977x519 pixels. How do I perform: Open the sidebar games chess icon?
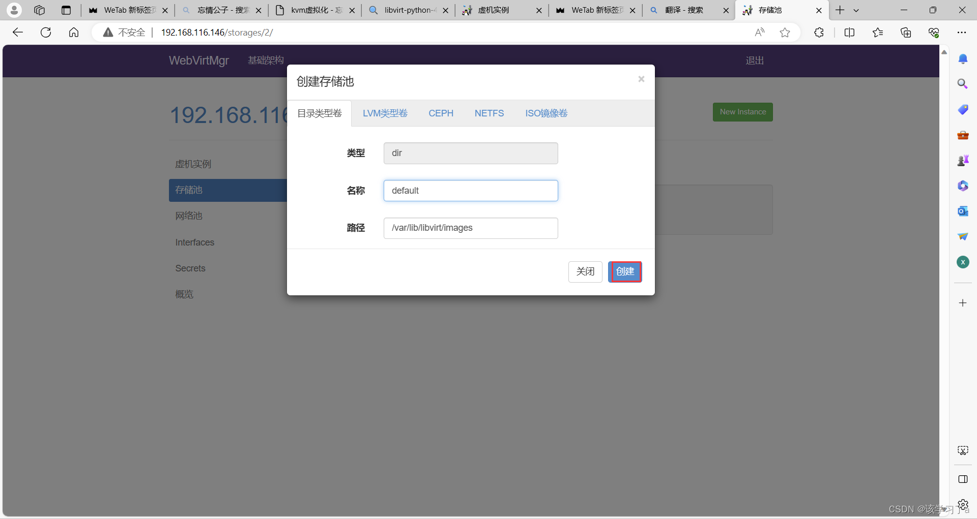click(963, 160)
